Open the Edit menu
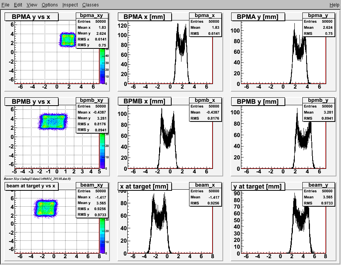This screenshot has width=341, height=265. pos(18,5)
